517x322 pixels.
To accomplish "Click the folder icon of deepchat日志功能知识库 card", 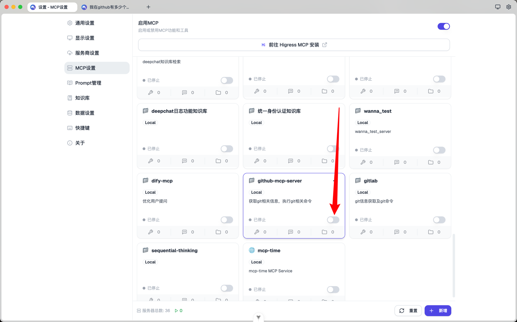I will coord(146,111).
